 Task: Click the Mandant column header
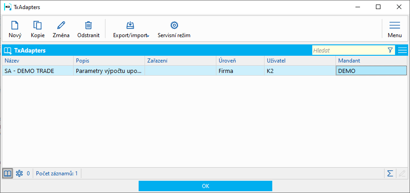click(371, 60)
